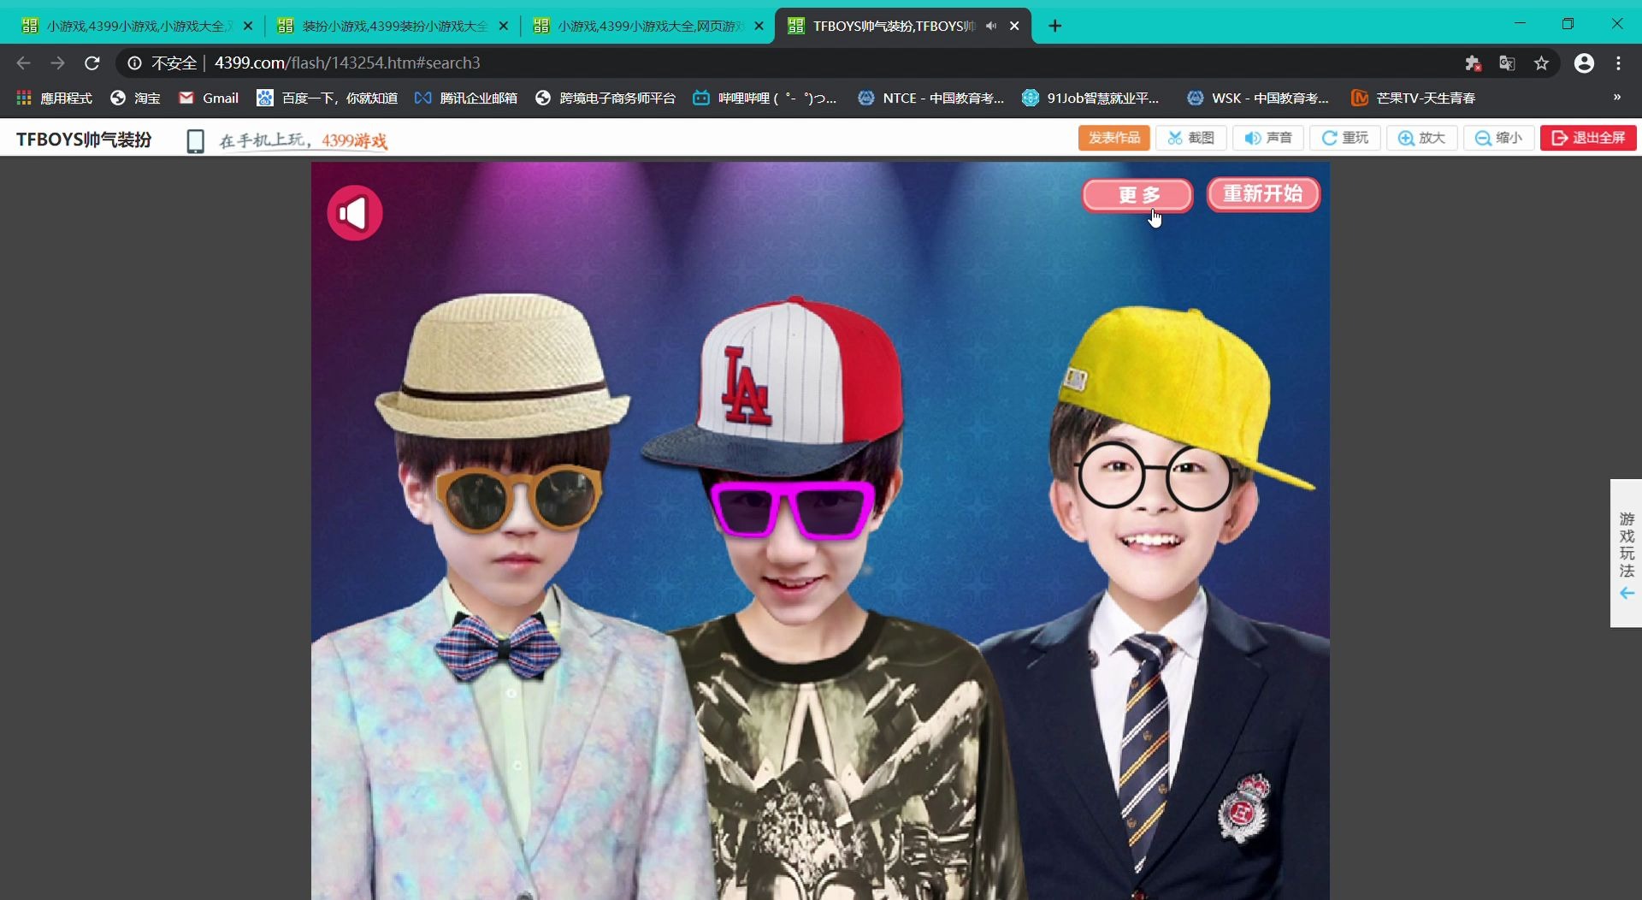
Task: Open the Chrome three-dot menu
Action: [x=1618, y=62]
